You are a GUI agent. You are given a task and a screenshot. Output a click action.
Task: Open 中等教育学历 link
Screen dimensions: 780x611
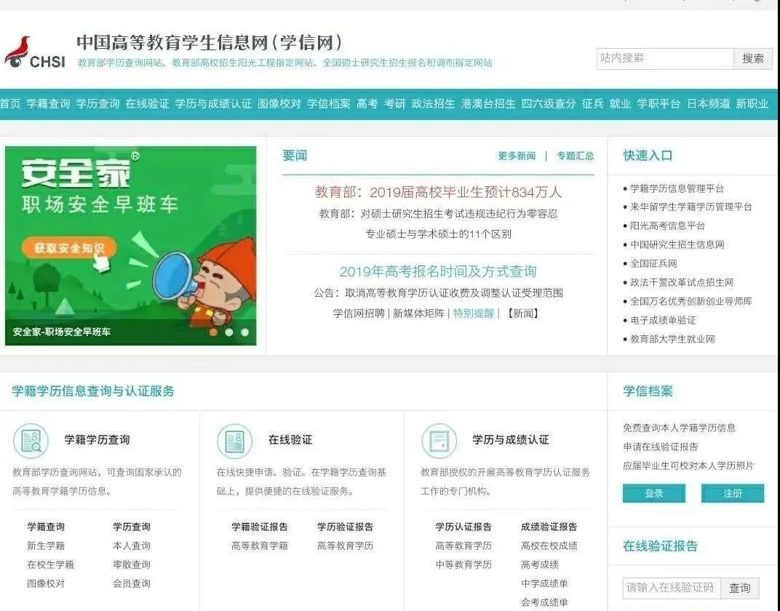click(463, 564)
